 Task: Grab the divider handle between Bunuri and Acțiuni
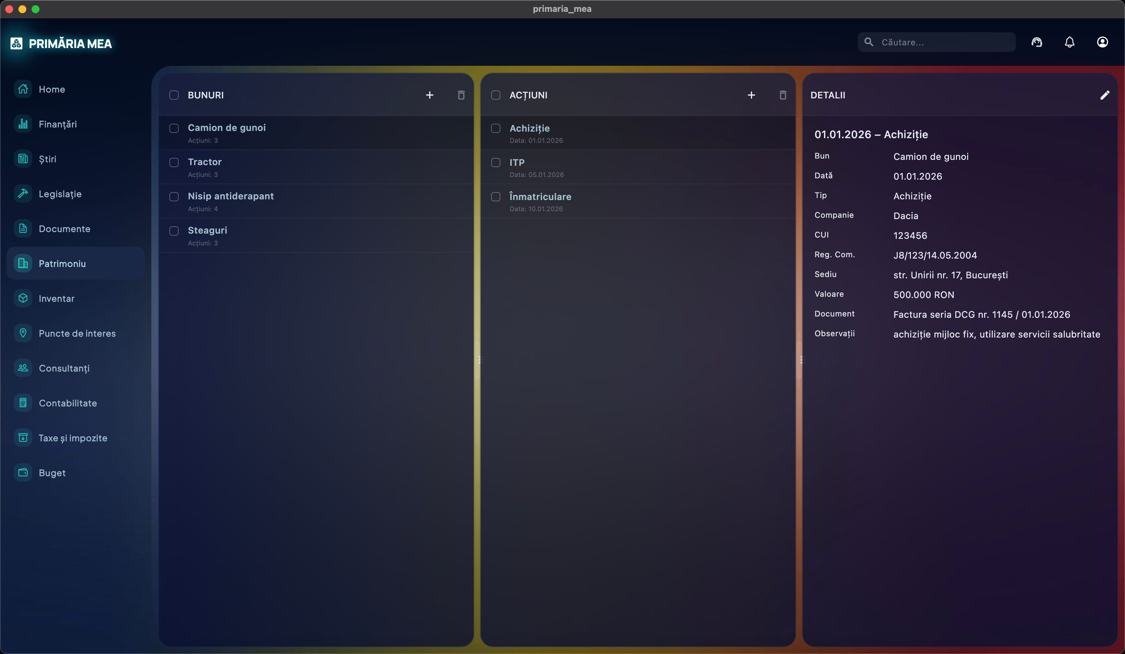pos(480,359)
